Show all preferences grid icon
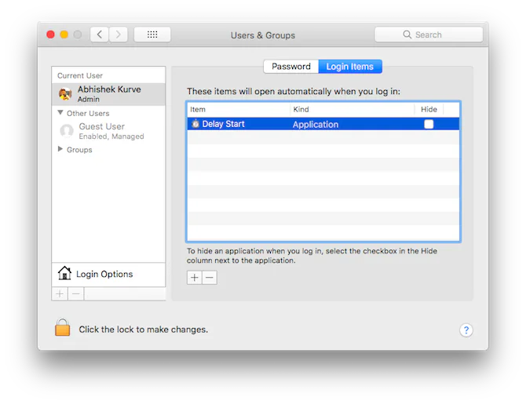This screenshot has height=404, width=526. pos(152,35)
